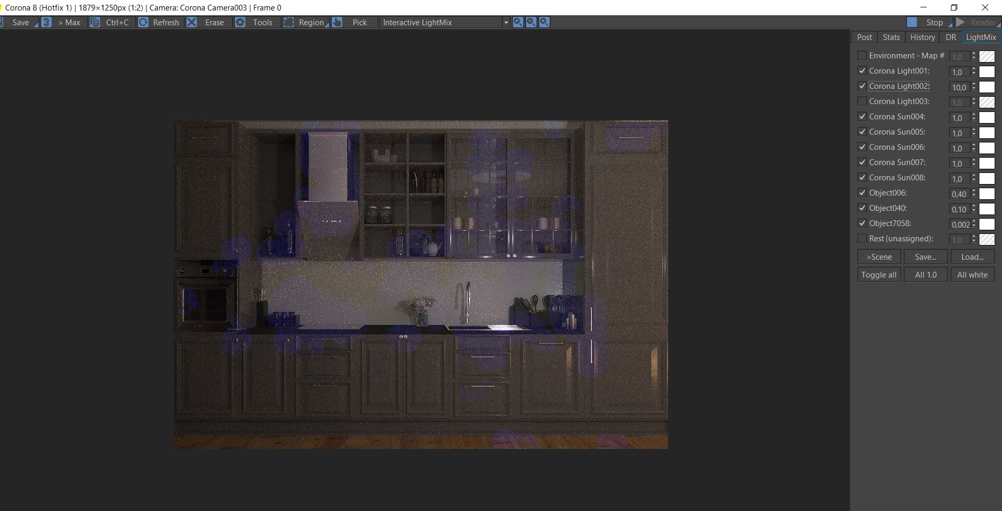The image size is (1002, 511).
Task: Enable the Corona Light003 checkbox
Action: (862, 101)
